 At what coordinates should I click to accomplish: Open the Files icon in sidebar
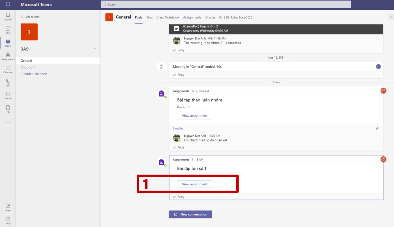click(8, 109)
